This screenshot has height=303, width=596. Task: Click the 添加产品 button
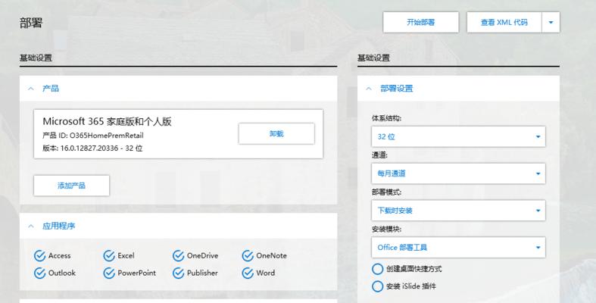point(71,186)
